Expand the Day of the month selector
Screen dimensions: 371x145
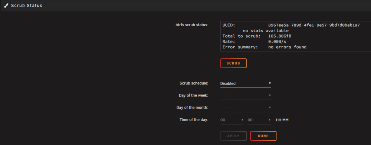[x=246, y=108]
